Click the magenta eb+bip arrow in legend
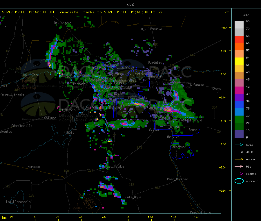261x221 pixels. click(x=239, y=174)
